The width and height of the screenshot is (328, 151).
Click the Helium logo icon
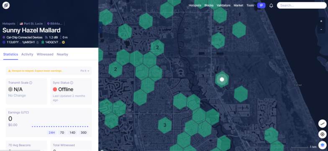6,5
